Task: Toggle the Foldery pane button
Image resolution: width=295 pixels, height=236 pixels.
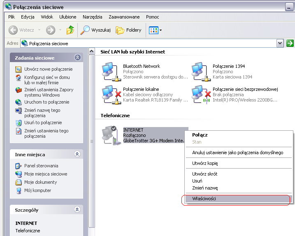Action: [128, 30]
